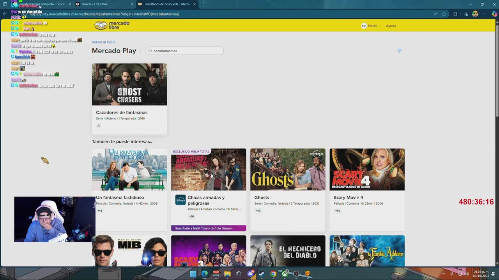Go back with the browser back arrow
Image resolution: width=499 pixels, height=280 pixels.
5,14
